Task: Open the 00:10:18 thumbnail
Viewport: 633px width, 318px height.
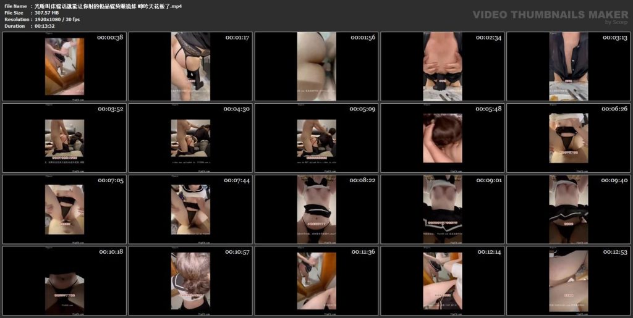Action: (64, 281)
